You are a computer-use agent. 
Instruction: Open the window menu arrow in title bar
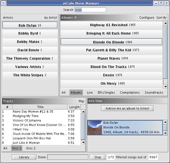click(x=3, y=3)
